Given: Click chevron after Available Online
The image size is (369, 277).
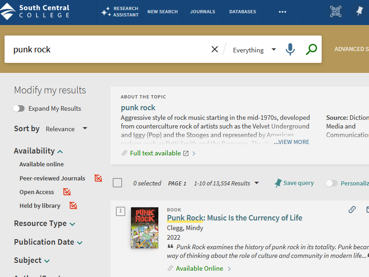Looking at the screenshot, I should tap(229, 268).
